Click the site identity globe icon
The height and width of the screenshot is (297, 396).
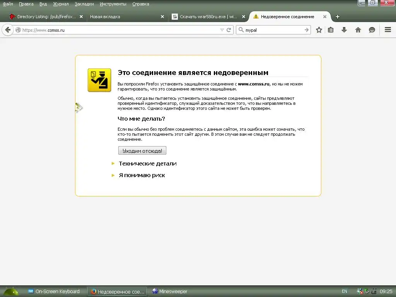click(18, 30)
